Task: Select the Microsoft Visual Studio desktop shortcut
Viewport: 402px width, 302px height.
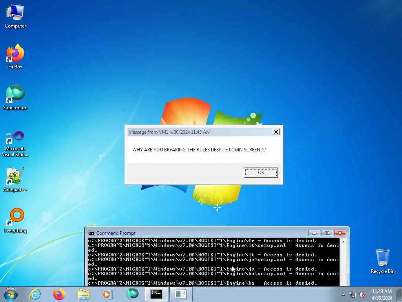Action: point(15,144)
